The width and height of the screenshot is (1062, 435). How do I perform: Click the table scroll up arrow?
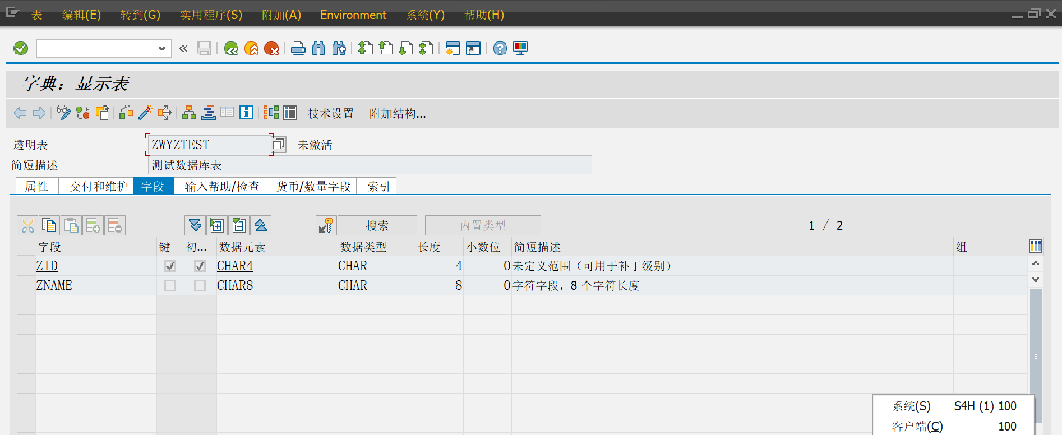tap(1036, 263)
